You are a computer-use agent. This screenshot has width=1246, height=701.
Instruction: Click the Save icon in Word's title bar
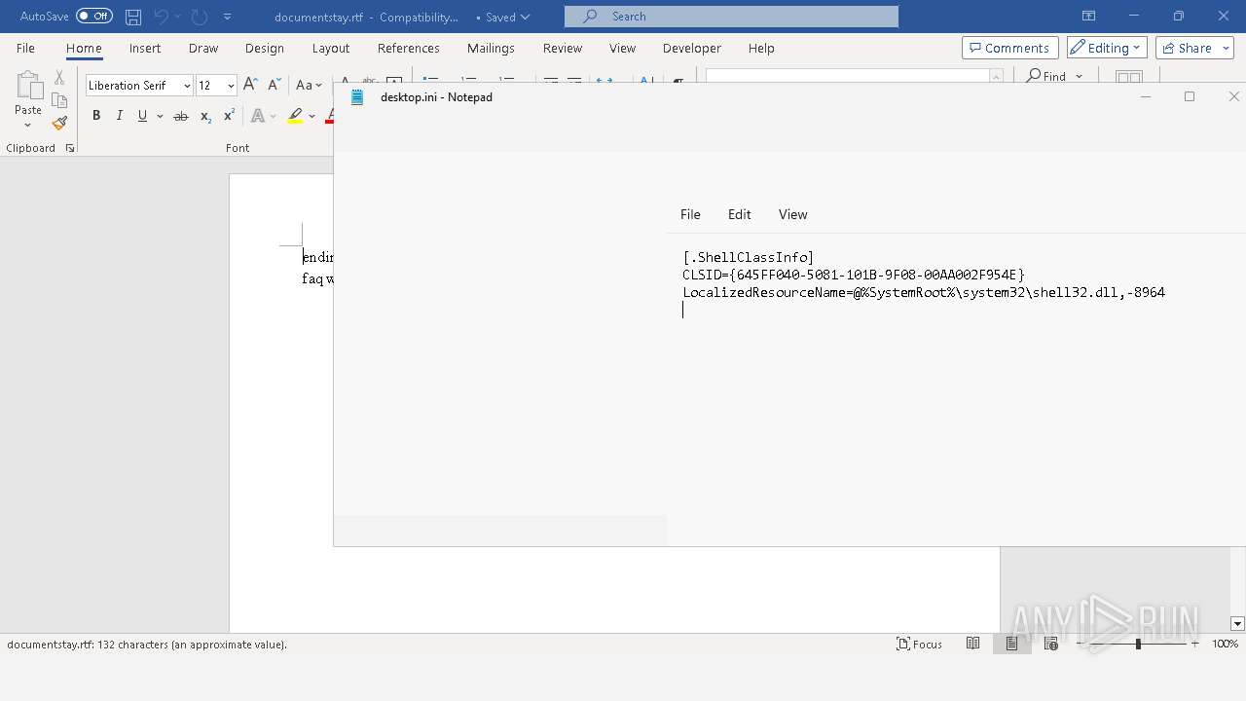(x=133, y=17)
